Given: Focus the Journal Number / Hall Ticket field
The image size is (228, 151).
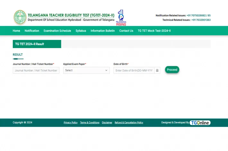Looking at the screenshot, I should point(36,70).
